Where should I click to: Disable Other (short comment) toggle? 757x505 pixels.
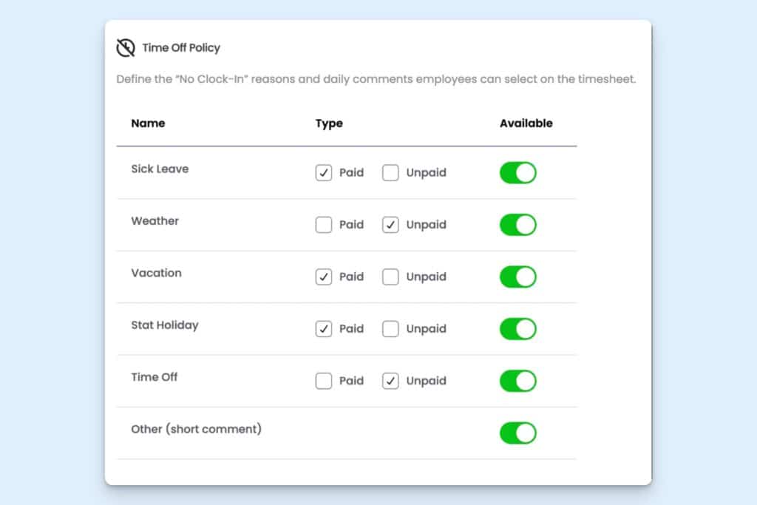pyautogui.click(x=517, y=433)
